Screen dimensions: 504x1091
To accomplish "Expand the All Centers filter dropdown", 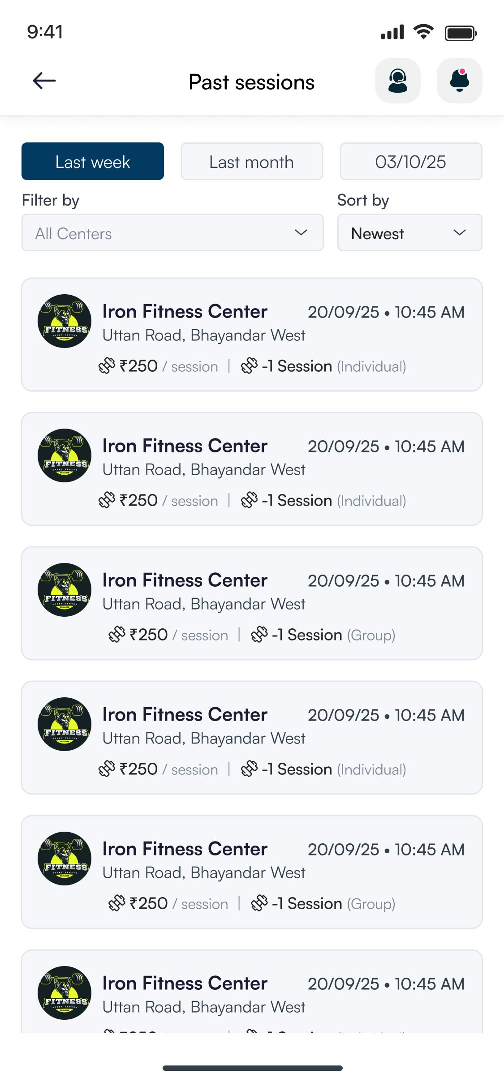I will pos(172,232).
